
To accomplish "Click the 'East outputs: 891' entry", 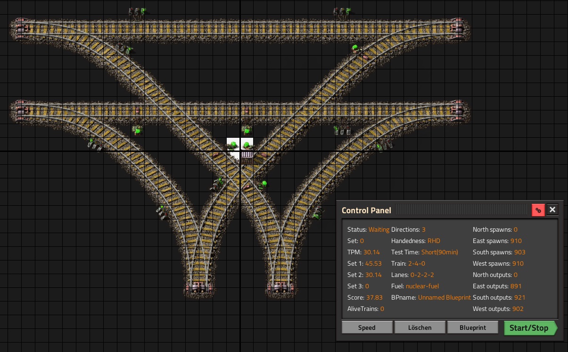I will coord(497,286).
